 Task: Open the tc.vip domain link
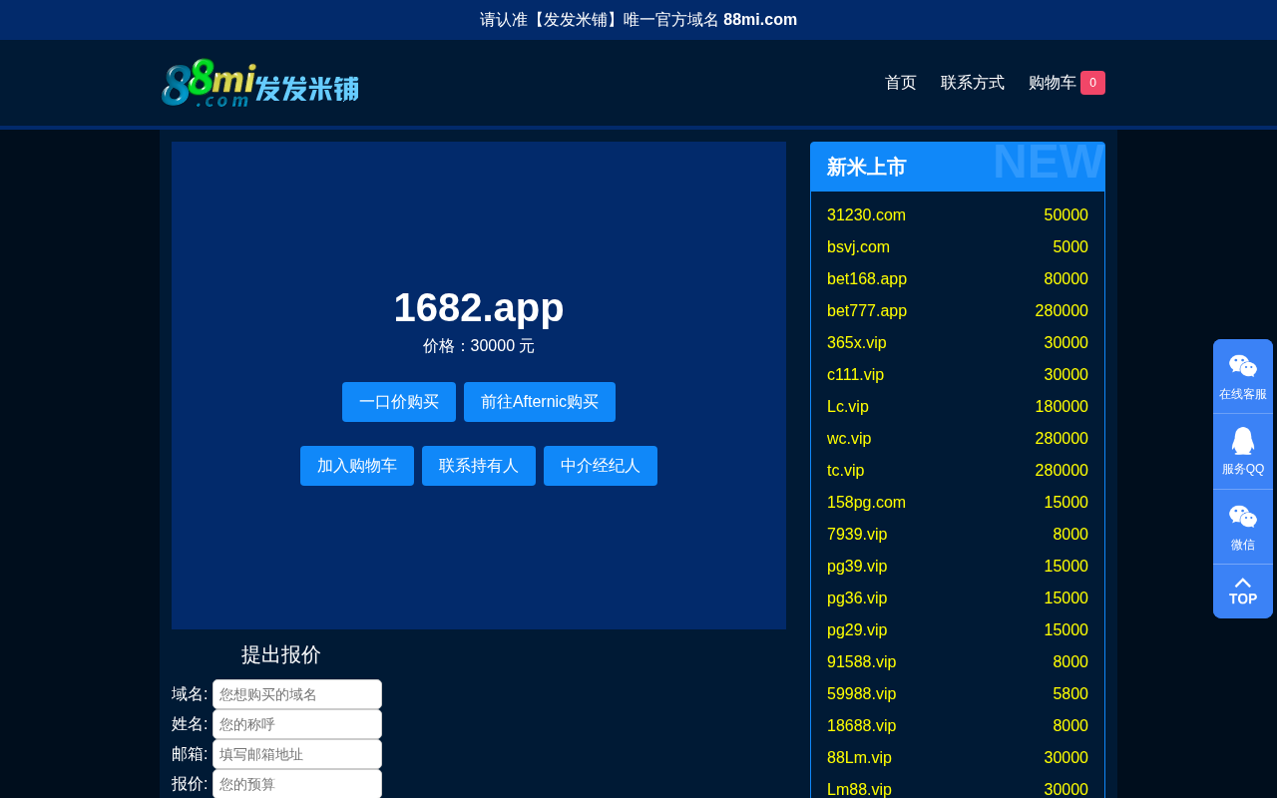(x=846, y=471)
